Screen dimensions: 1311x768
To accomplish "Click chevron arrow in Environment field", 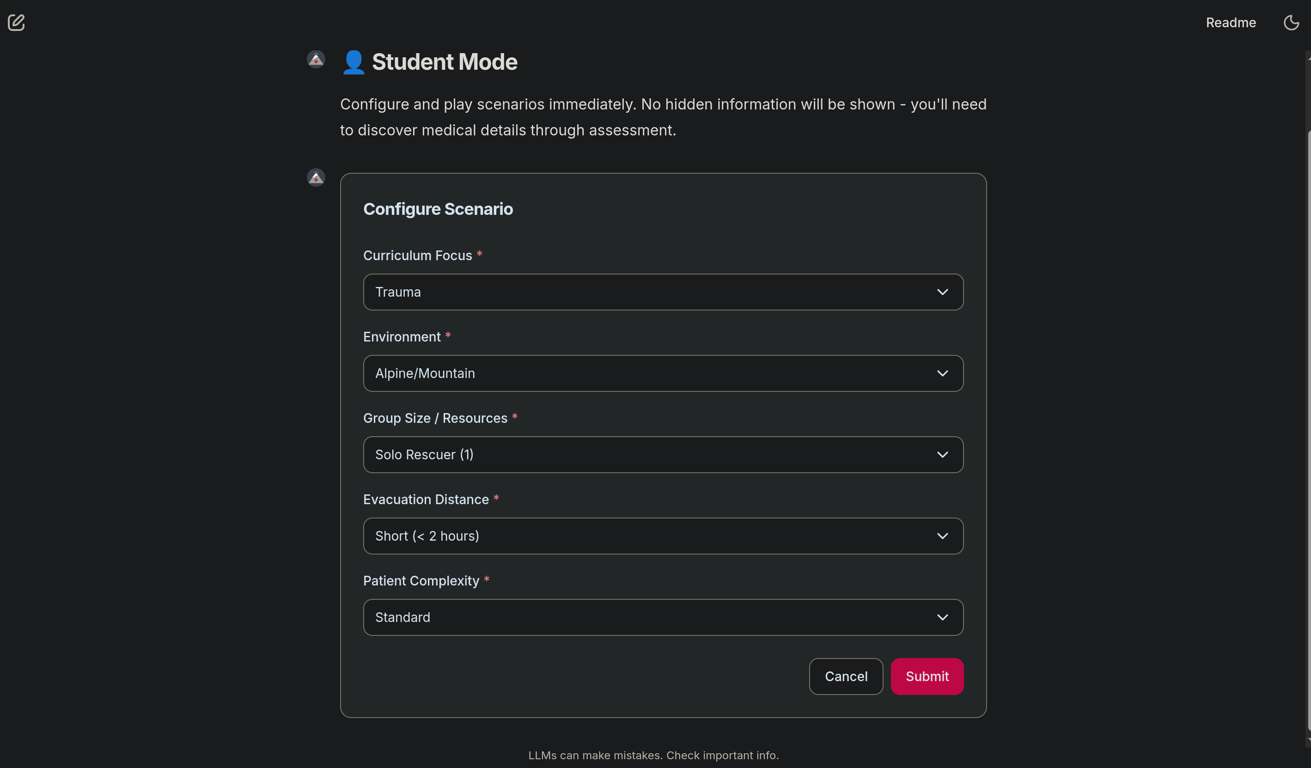I will click(942, 373).
